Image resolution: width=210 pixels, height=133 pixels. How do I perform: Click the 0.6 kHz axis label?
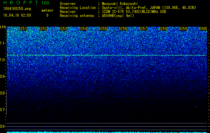click(x=2, y=126)
